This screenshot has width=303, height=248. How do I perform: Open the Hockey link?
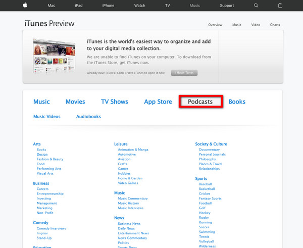(x=205, y=213)
